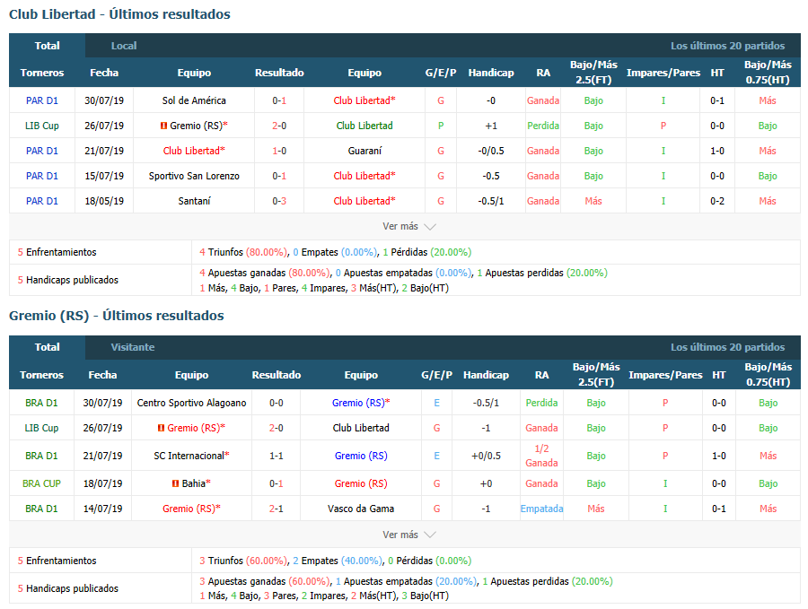The width and height of the screenshot is (808, 609).
Task: Click the handicap value +0/0.5
Action: point(486,456)
